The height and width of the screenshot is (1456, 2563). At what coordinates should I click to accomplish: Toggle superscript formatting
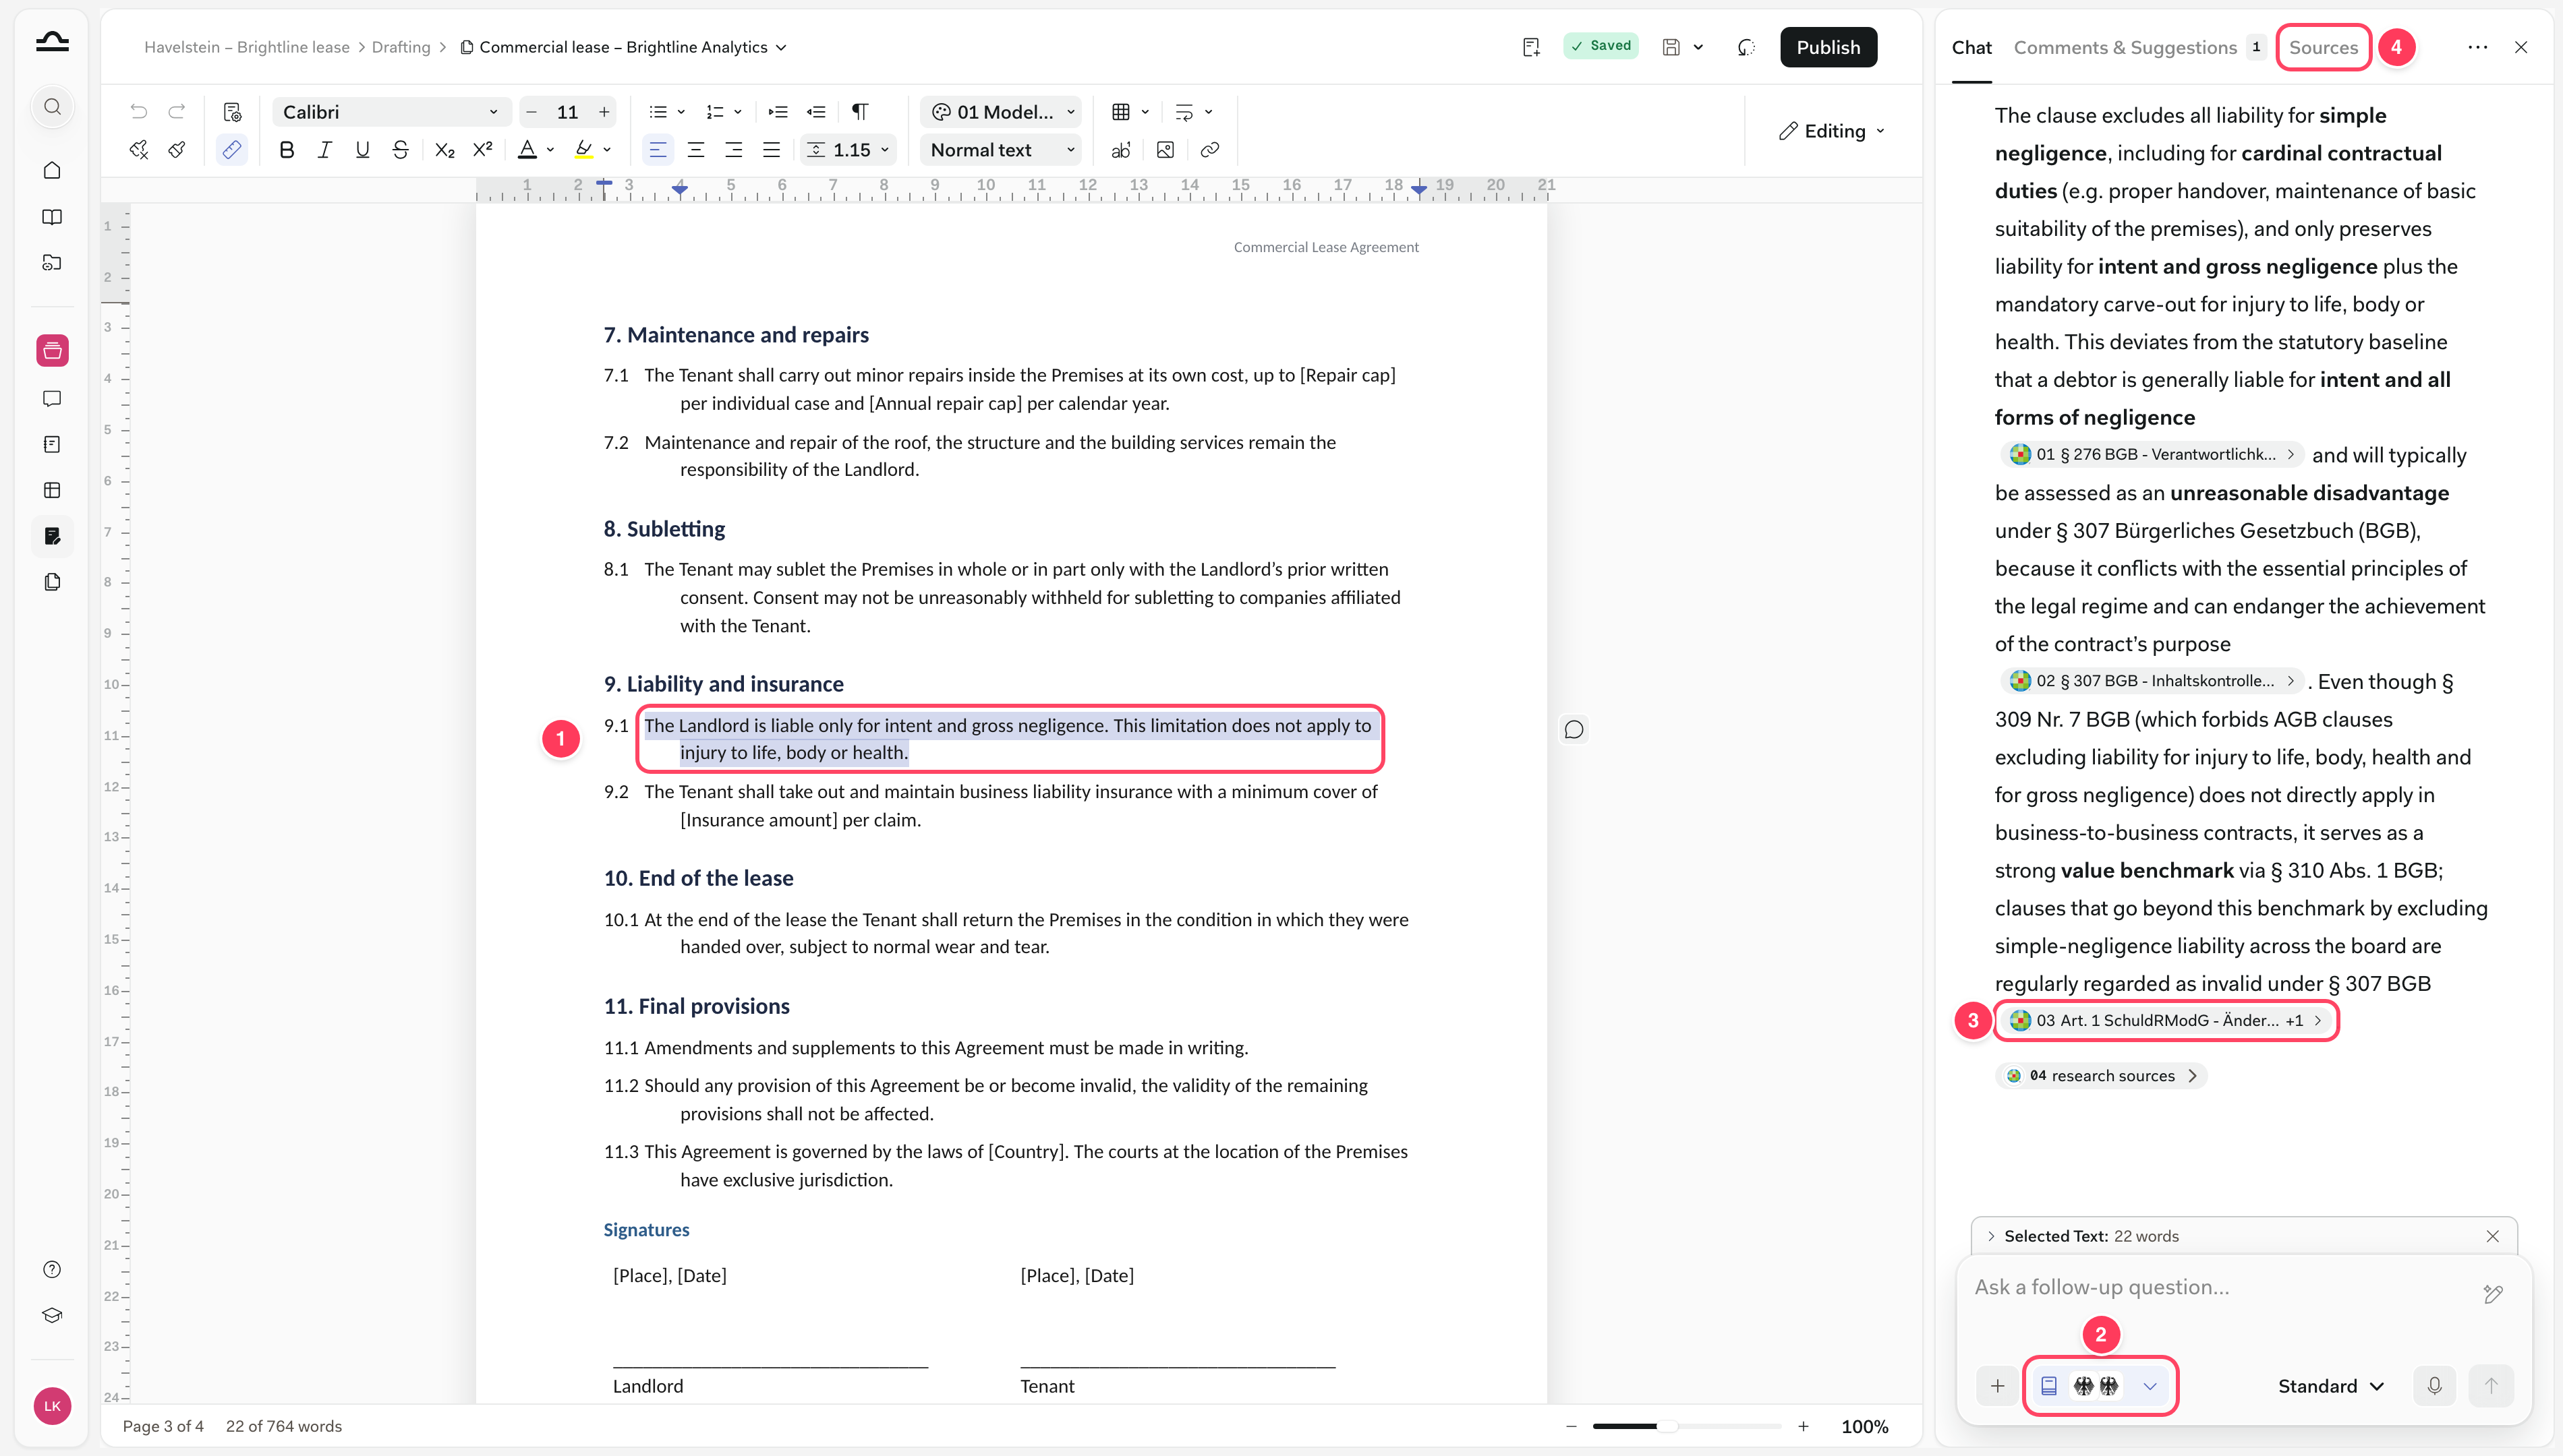tap(483, 149)
